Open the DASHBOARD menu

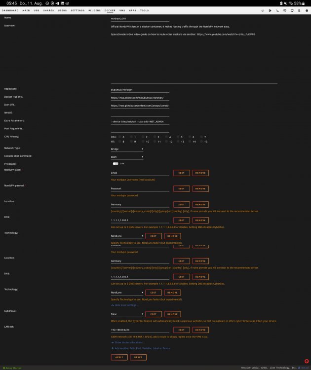10,11
